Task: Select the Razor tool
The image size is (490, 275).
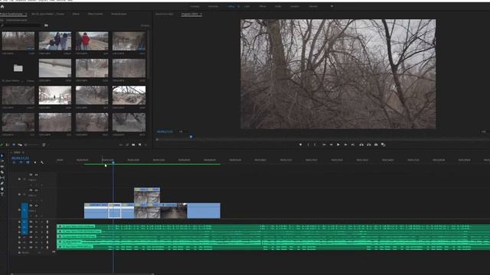Action: tap(2, 172)
